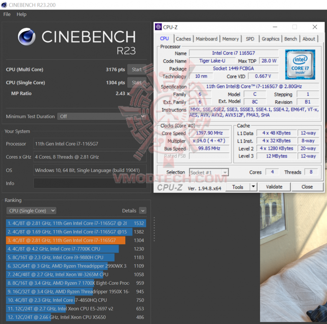The width and height of the screenshot is (327, 324).
Task: Click the Code Name value Tiger Lake-U
Action: 212,61
